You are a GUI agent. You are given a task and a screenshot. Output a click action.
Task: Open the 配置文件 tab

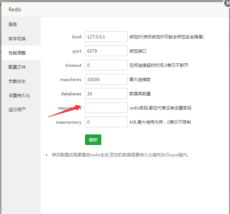click(21, 67)
